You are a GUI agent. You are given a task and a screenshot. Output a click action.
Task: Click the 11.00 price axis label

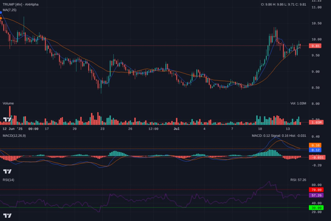point(316,7)
